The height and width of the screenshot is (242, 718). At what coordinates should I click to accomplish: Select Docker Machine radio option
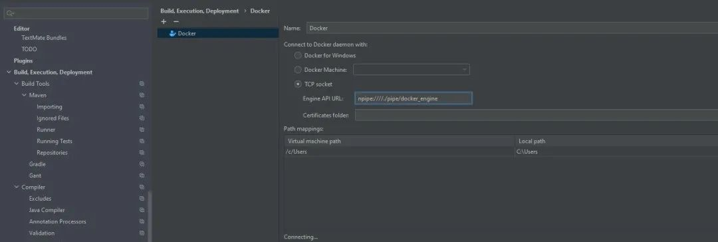click(x=298, y=70)
